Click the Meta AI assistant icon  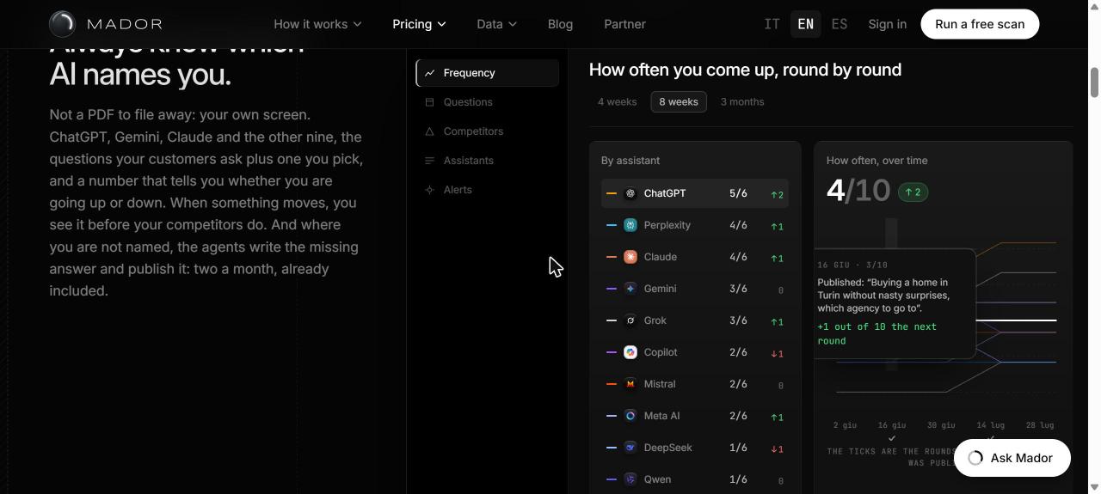[630, 416]
